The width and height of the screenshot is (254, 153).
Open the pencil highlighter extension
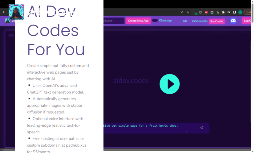(218, 12)
